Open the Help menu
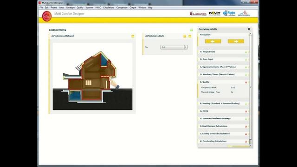The height and width of the screenshot is (167, 297). coord(150,7)
